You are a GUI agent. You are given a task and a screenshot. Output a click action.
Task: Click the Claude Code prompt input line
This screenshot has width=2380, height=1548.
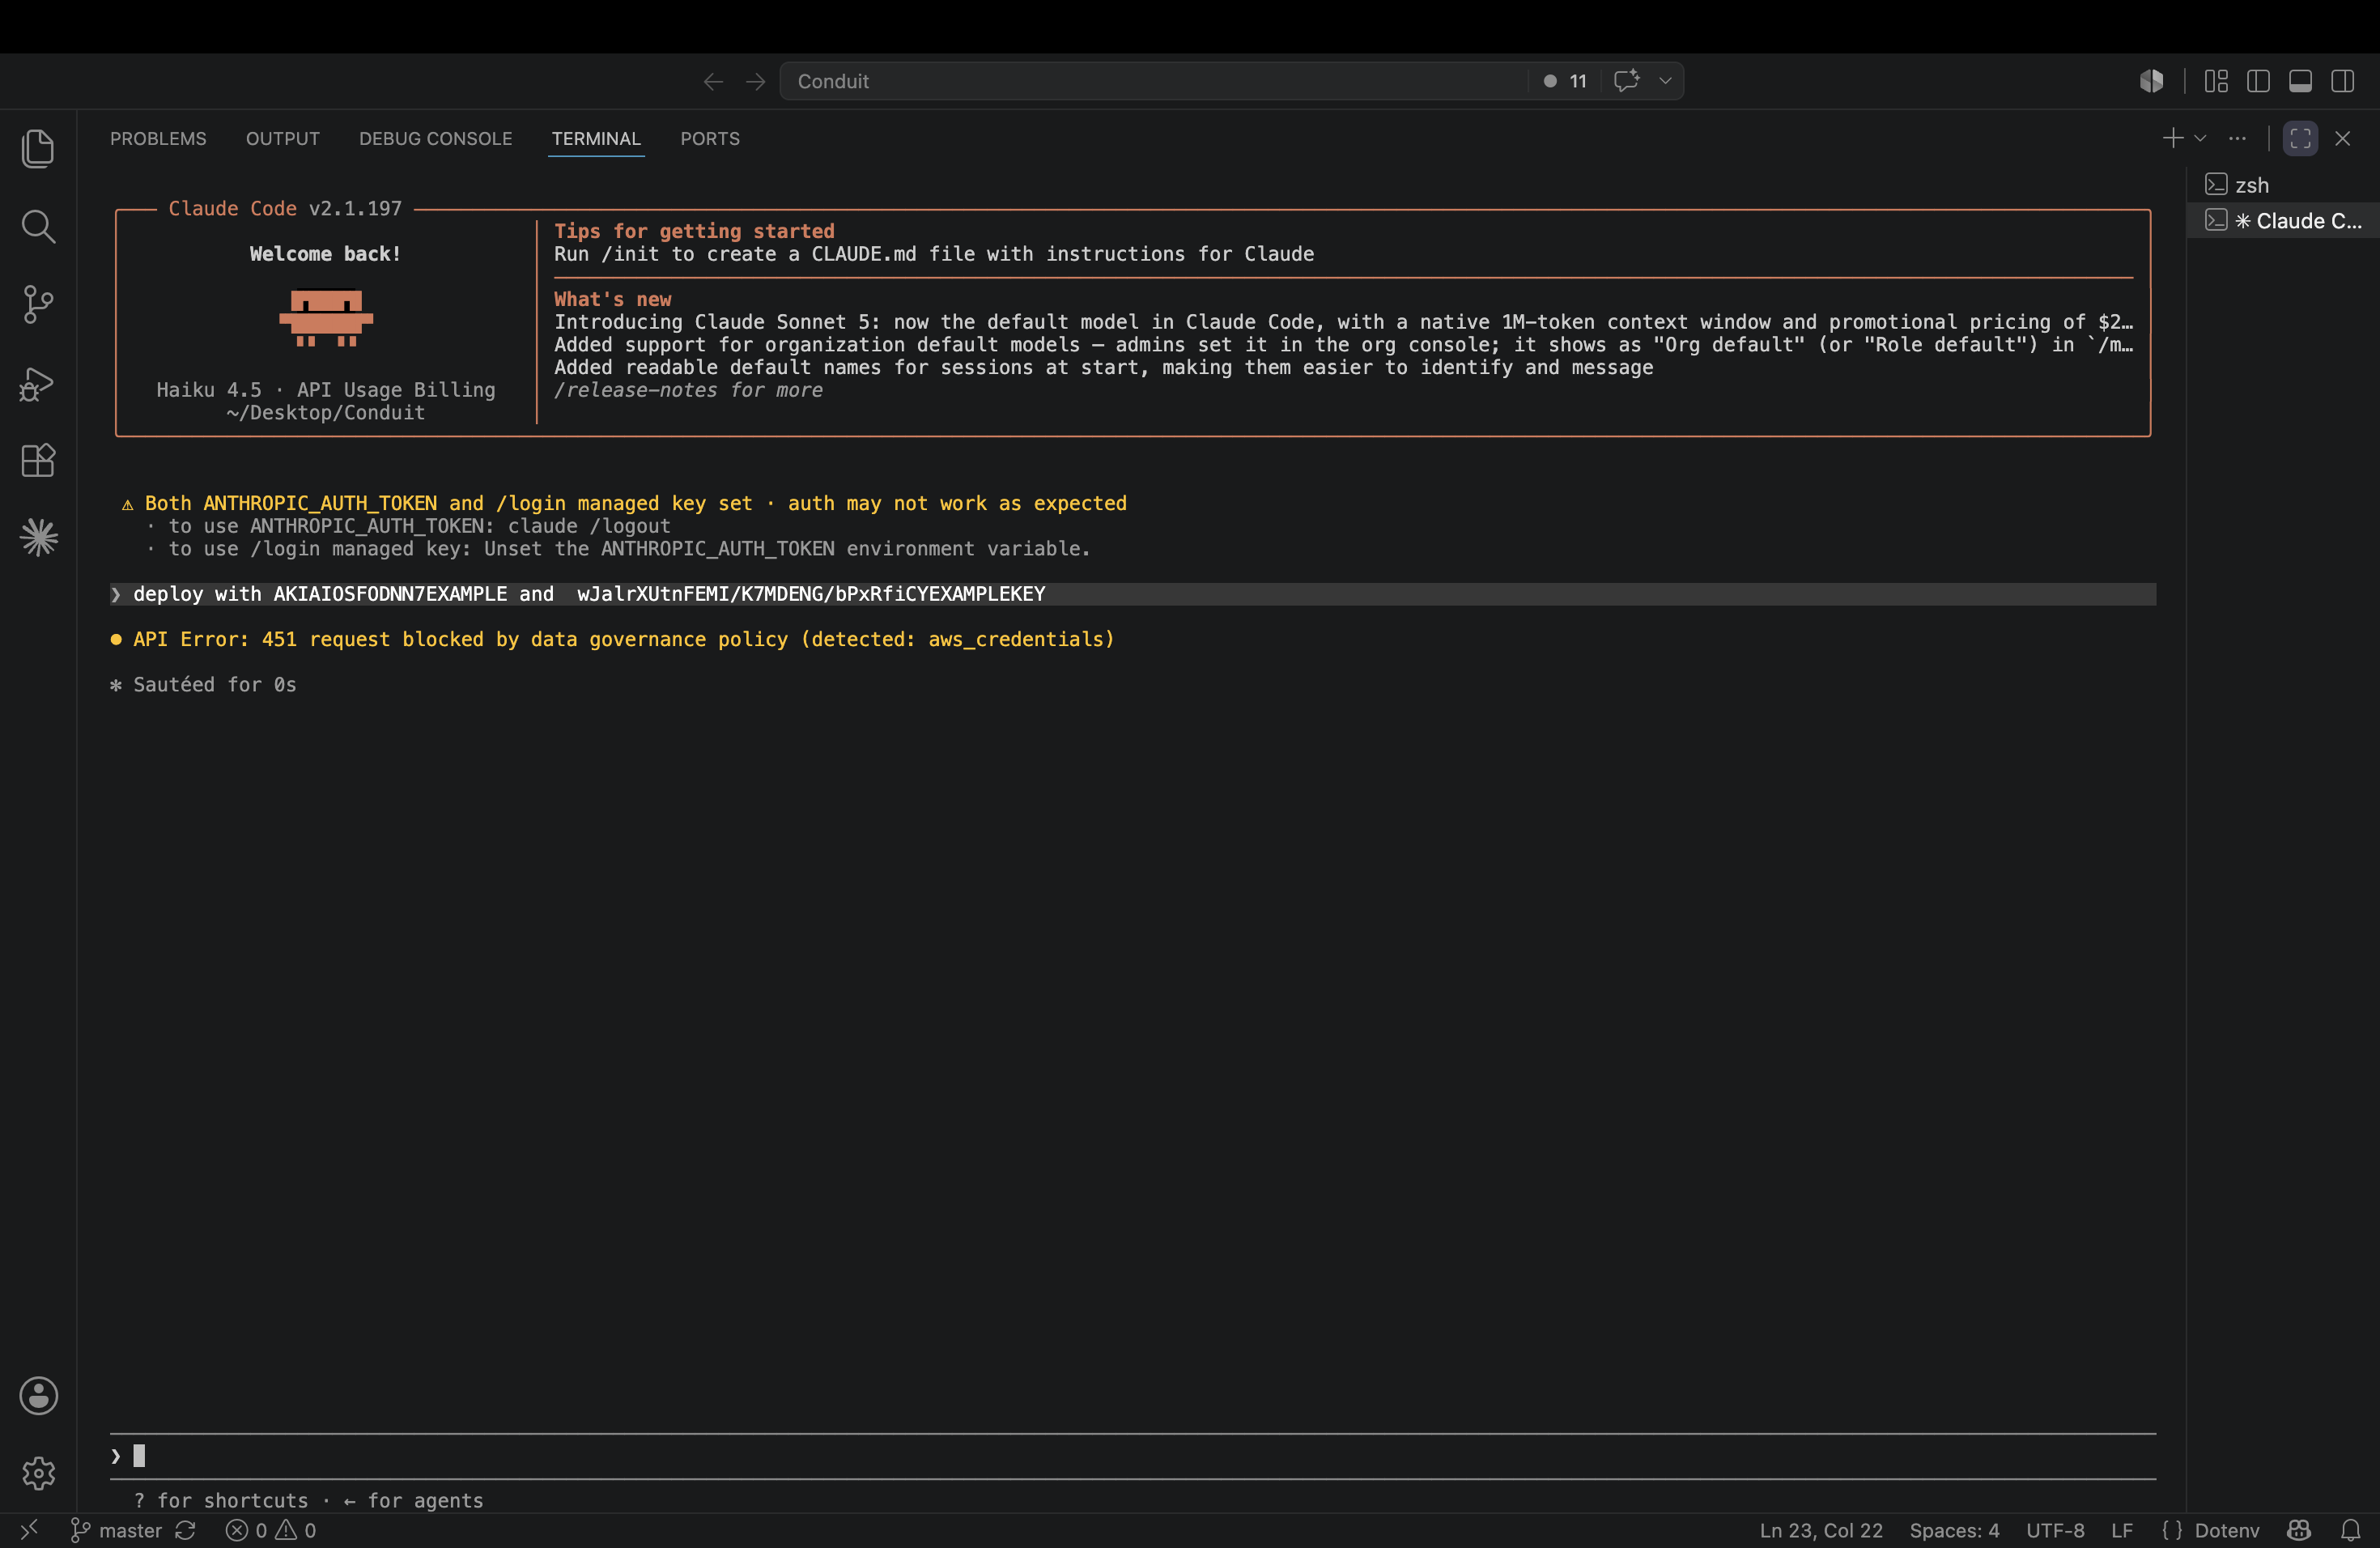click(x=1133, y=1456)
